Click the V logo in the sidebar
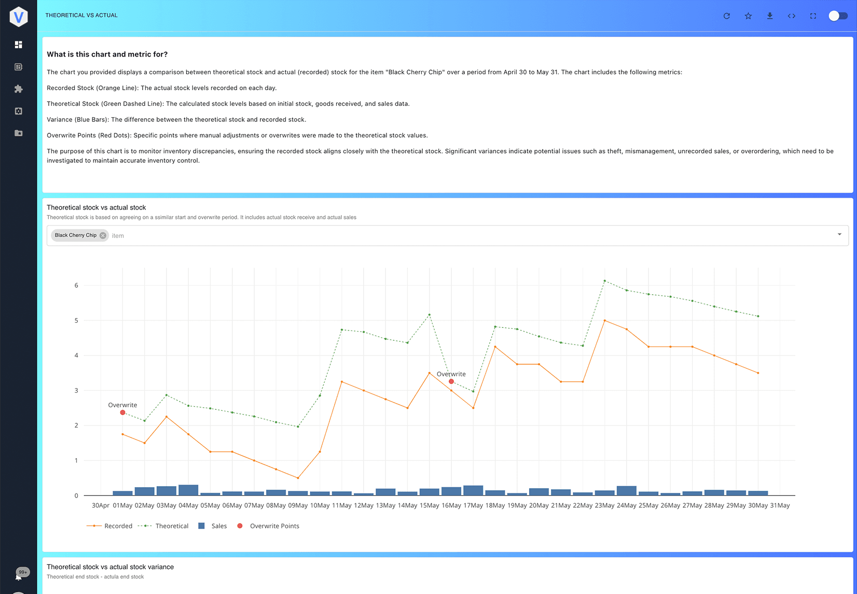The height and width of the screenshot is (594, 857). (x=19, y=17)
